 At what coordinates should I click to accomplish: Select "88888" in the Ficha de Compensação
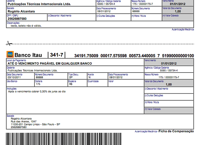pyautogui.click(x=40, y=77)
